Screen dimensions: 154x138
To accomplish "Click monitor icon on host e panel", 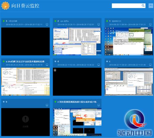I will [99, 105].
